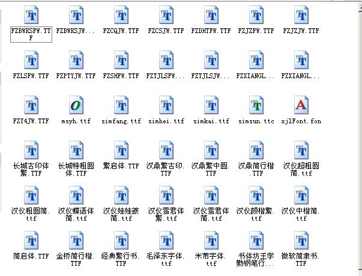Select the 米芾字体.ttf file name
The width and height of the screenshot is (362, 276).
tap(211, 260)
